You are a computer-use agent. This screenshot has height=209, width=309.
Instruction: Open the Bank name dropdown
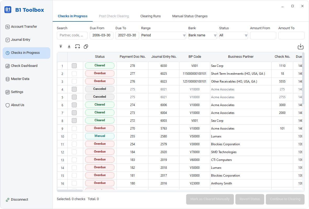pyautogui.click(x=203, y=35)
